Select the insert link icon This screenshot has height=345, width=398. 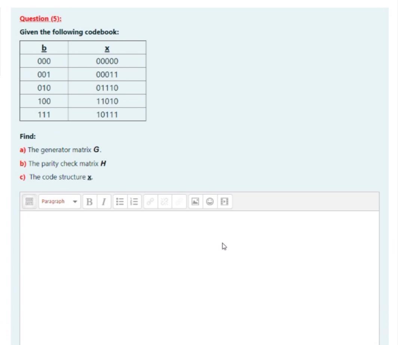tap(151, 202)
